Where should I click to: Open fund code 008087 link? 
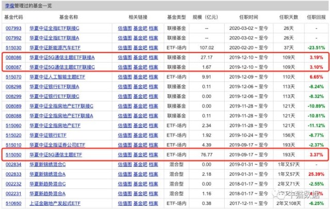[13, 67]
